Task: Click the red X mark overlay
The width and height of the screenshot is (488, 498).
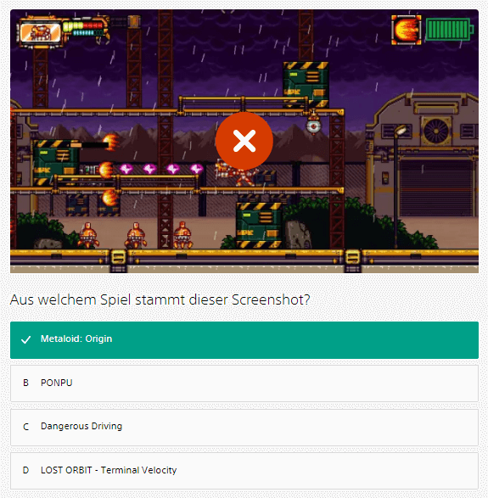Action: (x=244, y=141)
